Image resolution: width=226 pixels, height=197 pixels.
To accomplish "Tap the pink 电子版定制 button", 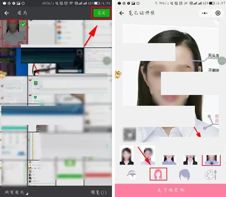I will click(170, 190).
